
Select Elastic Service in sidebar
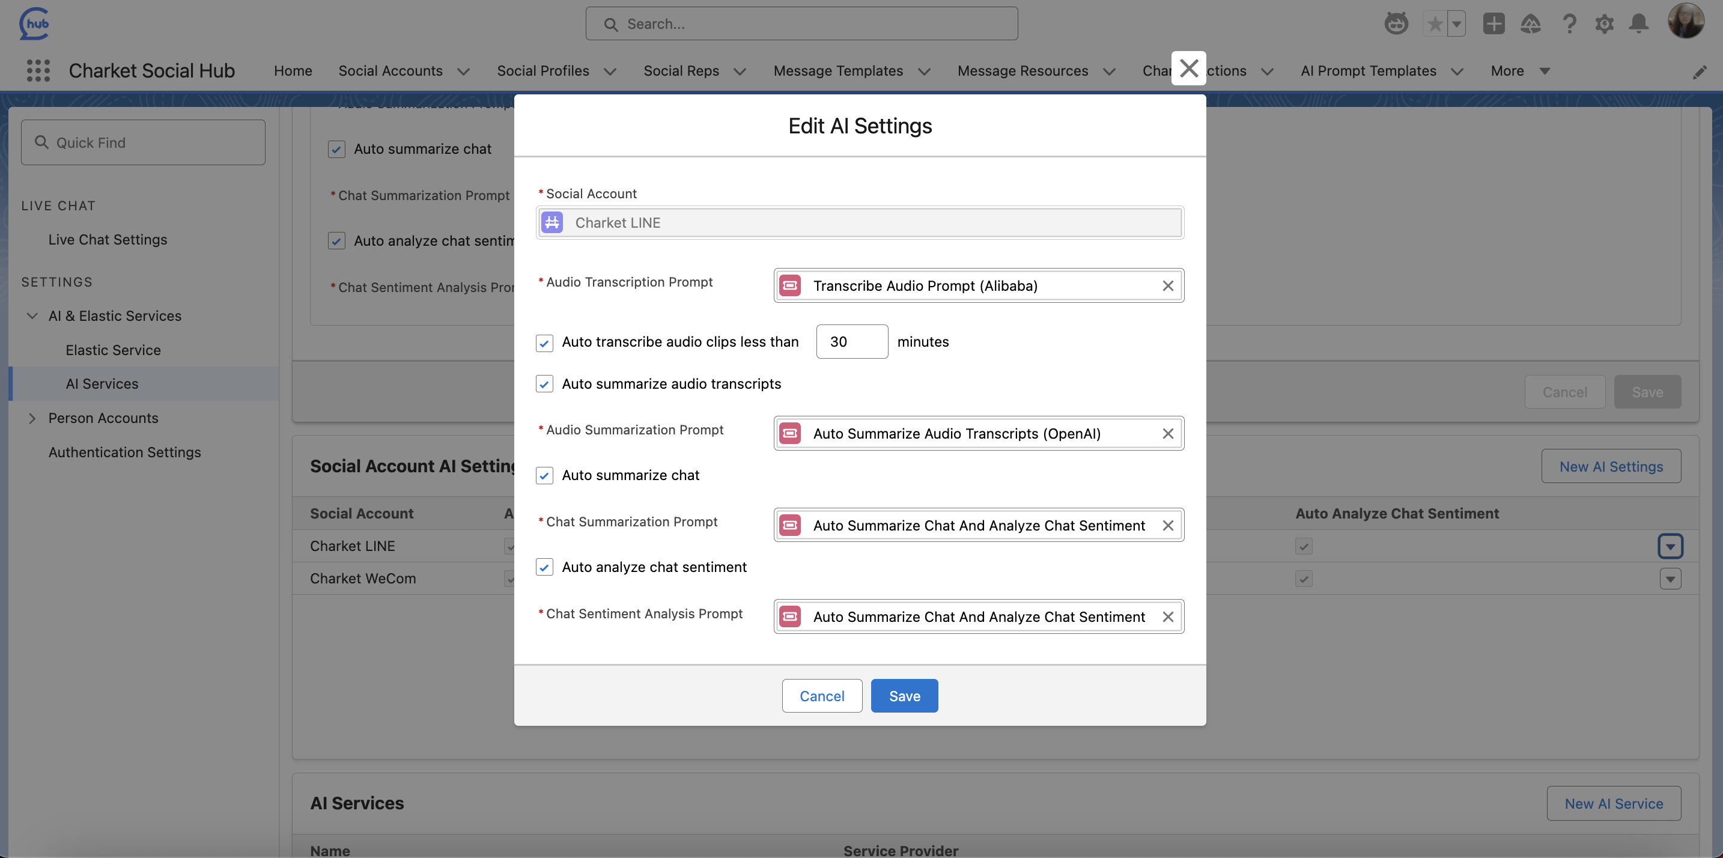click(113, 350)
